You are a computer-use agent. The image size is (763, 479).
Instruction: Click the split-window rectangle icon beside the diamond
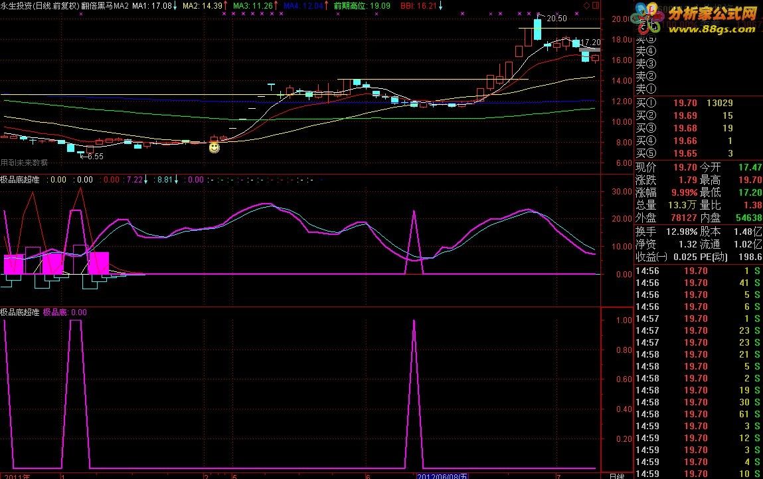[596, 5]
